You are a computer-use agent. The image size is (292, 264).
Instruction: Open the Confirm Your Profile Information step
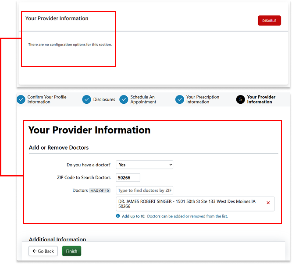click(x=47, y=99)
